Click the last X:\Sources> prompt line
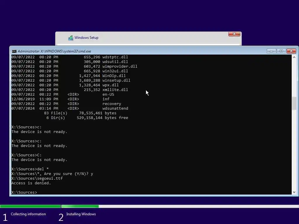Screen dimensions: 299x224 (24, 192)
